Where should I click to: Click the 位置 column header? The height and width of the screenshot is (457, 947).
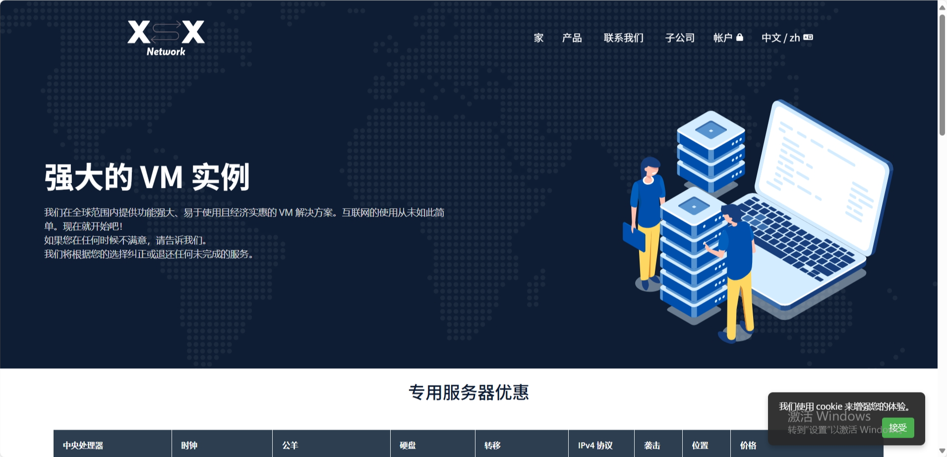700,445
